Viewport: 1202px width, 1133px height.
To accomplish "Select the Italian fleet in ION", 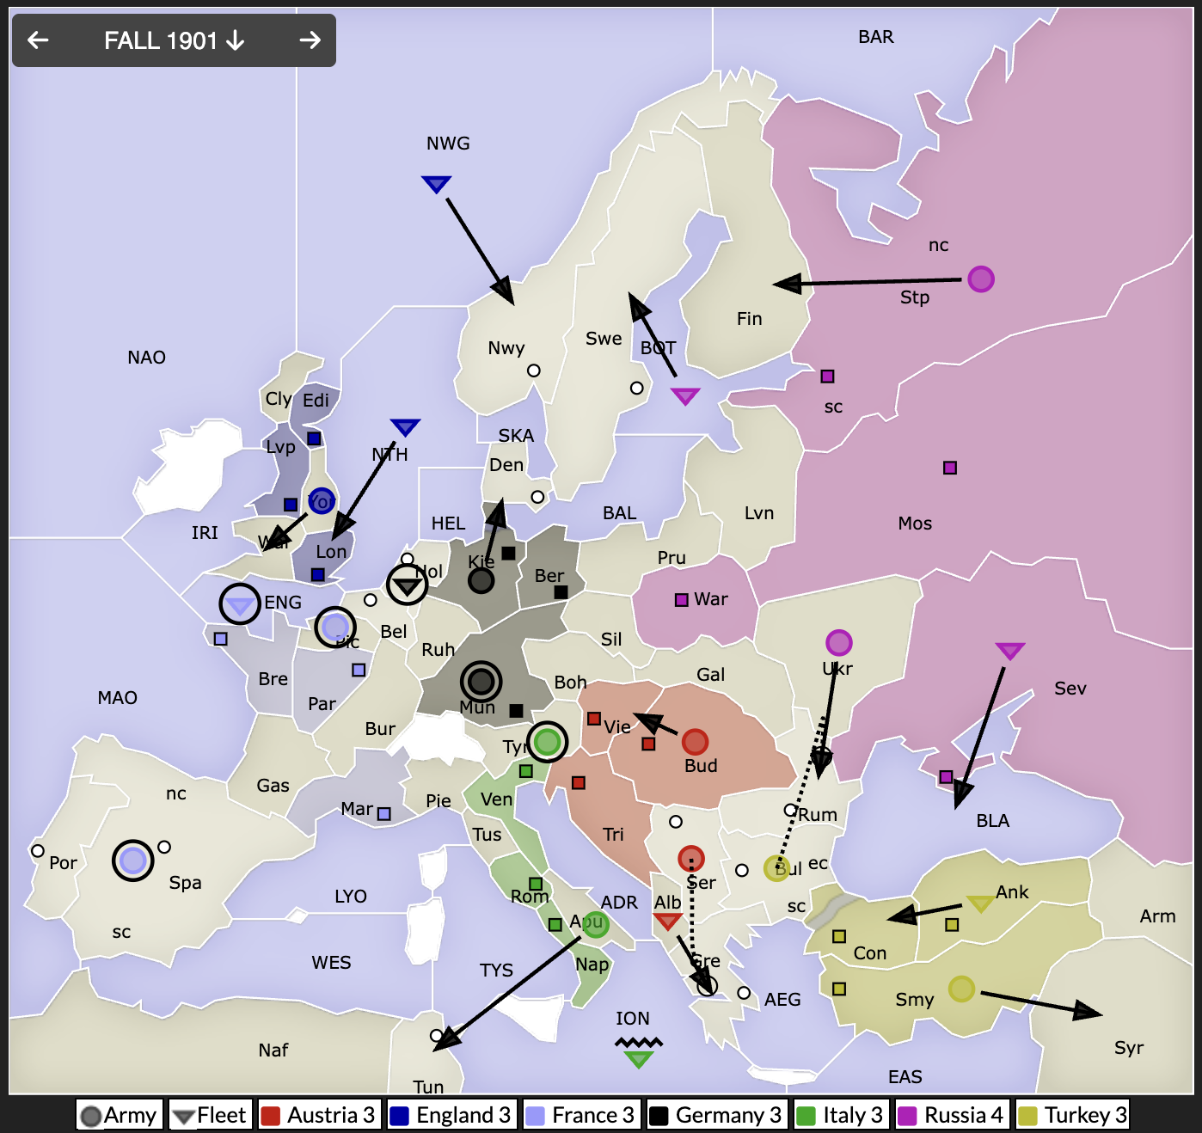I will coord(638,1059).
